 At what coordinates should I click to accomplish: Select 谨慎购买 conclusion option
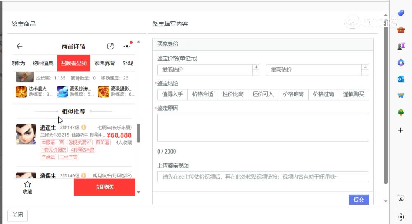tap(354, 94)
